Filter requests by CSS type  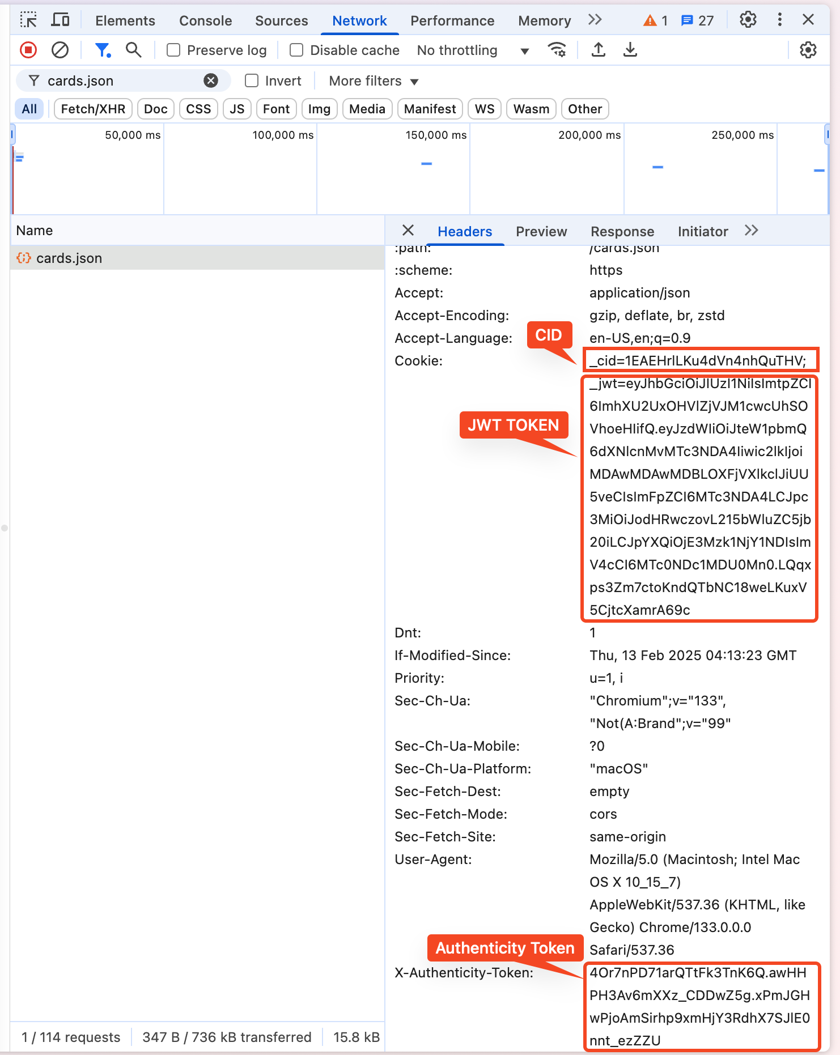[x=198, y=109]
